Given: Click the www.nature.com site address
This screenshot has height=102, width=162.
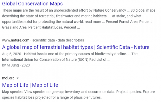Looking at the screenshot, I should coord(16,40).
